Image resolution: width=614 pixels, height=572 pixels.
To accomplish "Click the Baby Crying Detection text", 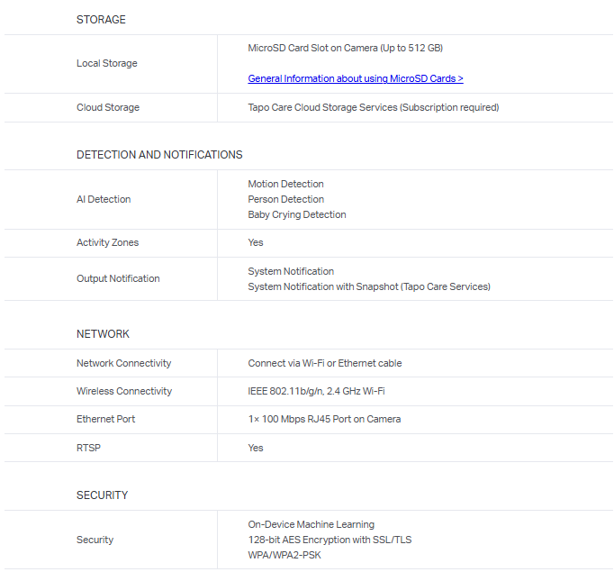I will coord(296,215).
